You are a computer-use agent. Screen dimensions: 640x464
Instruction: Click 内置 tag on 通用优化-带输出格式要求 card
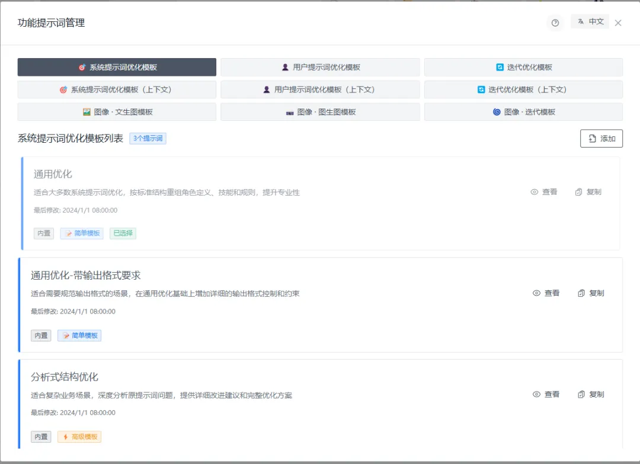41,335
